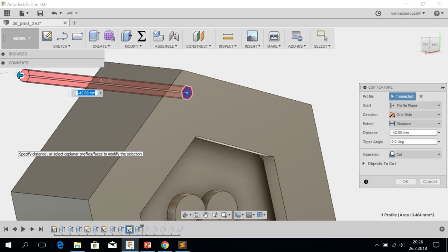Click the view cube

tap(431, 44)
